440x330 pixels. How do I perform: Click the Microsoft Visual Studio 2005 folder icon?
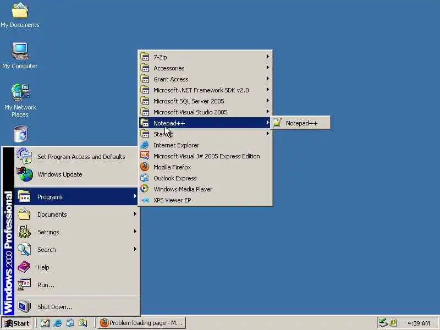145,112
